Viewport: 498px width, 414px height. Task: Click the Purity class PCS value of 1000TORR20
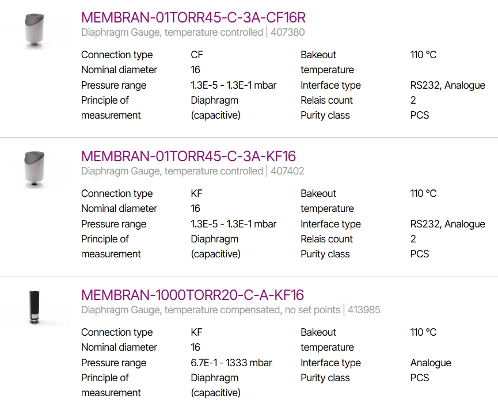coord(420,378)
